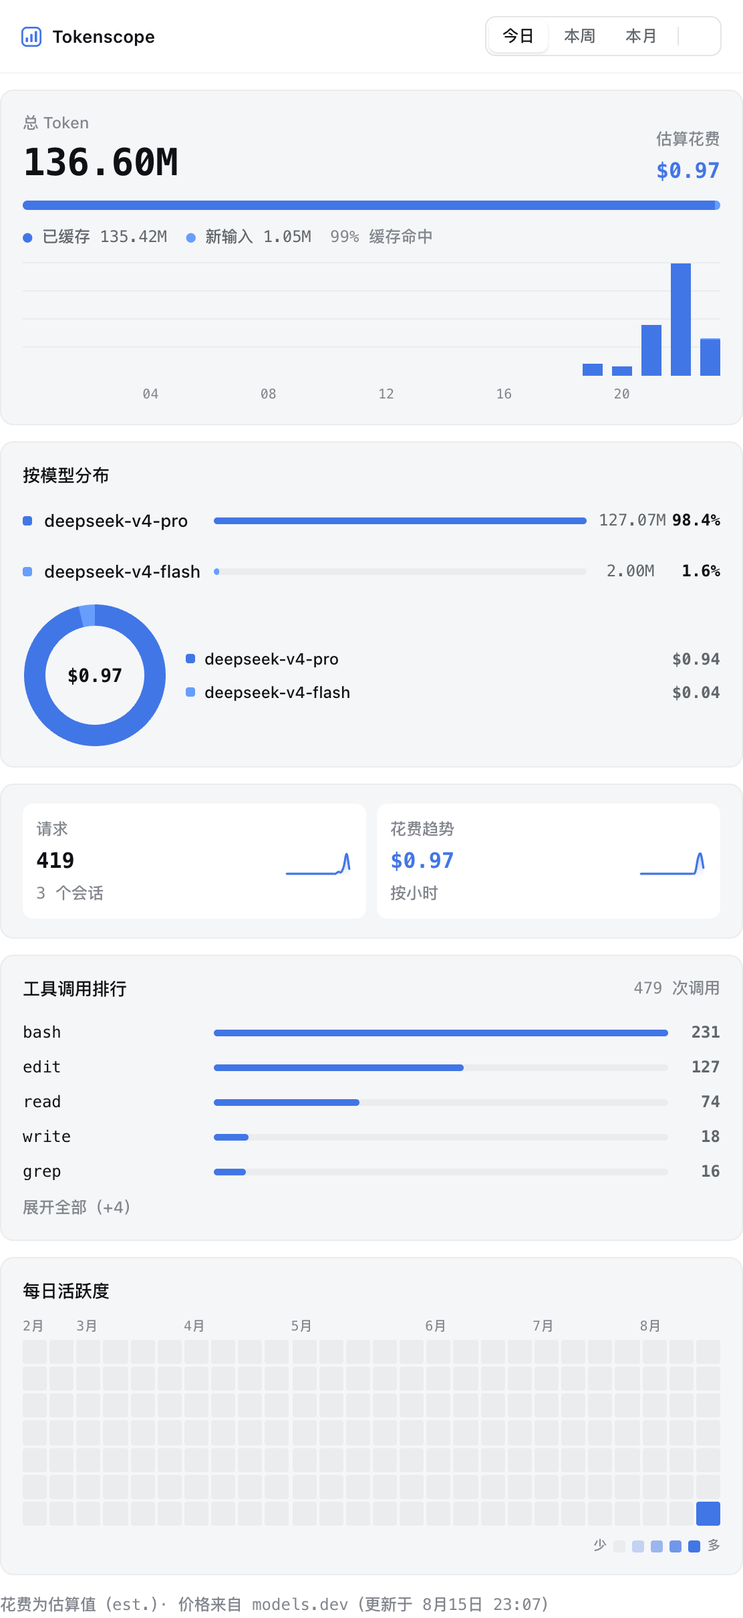Click the darkest legend square next to 多
This screenshot has width=743, height=1618.
click(694, 1546)
